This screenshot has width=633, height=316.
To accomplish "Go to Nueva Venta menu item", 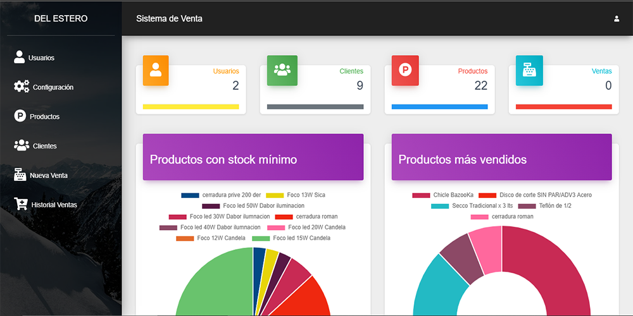I will tap(48, 175).
